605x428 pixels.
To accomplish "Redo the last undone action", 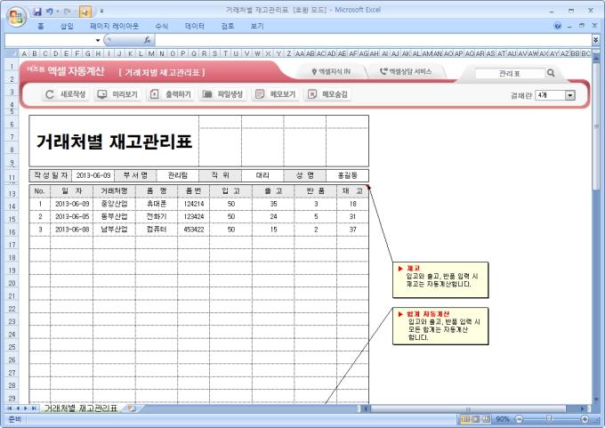I will pos(67,12).
